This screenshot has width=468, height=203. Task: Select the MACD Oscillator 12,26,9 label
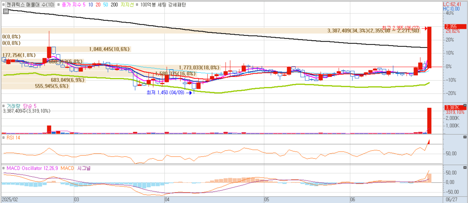32,168
